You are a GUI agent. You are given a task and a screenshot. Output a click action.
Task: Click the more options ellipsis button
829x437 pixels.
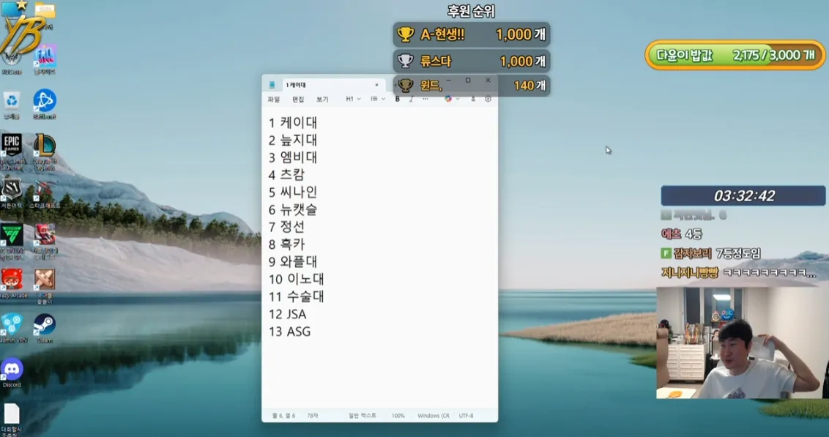425,100
